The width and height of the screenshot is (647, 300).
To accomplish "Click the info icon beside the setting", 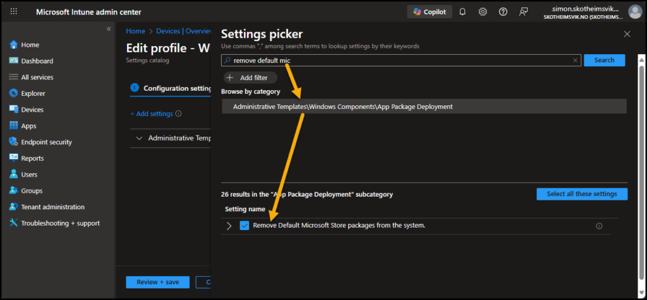I will 599,226.
